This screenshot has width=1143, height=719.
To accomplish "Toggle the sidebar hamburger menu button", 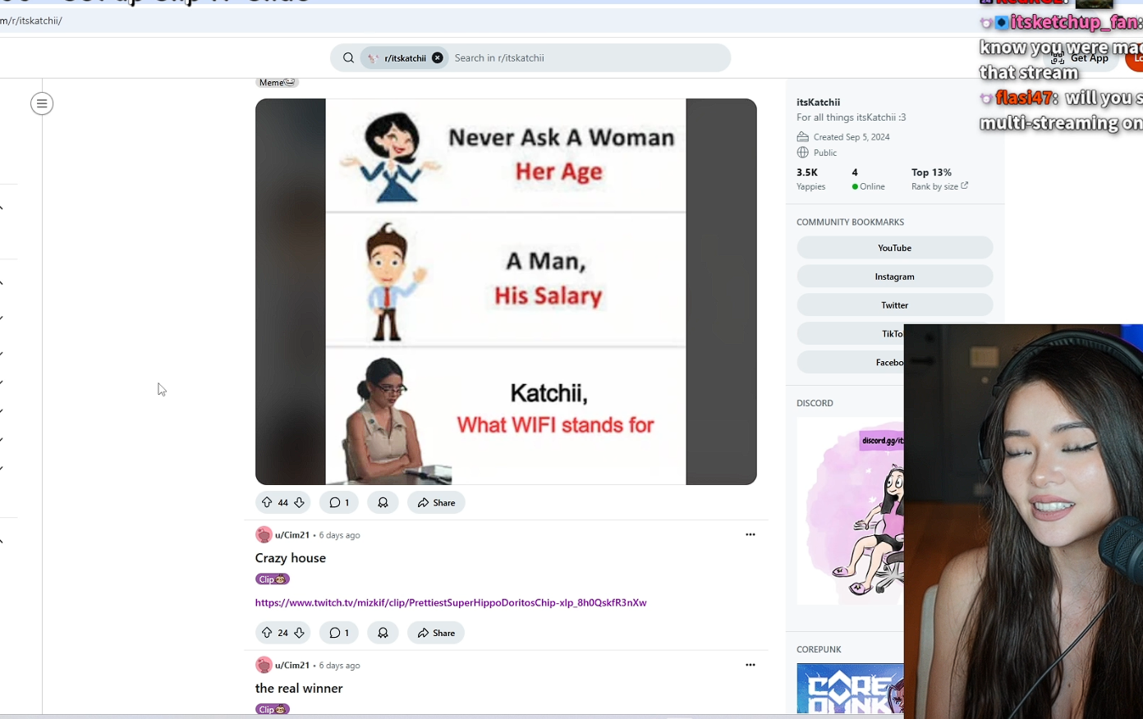I will coord(42,103).
